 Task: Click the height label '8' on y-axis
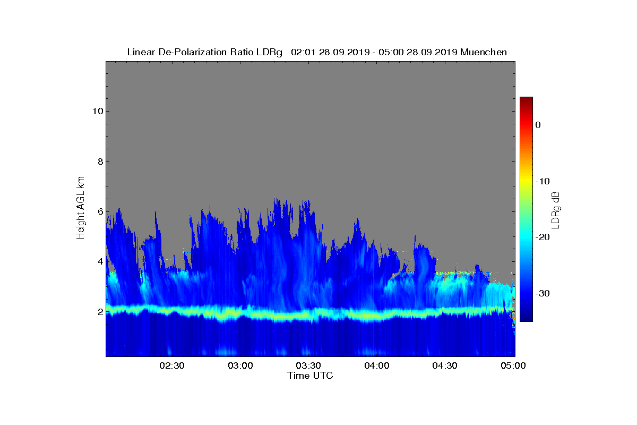pyautogui.click(x=100, y=161)
